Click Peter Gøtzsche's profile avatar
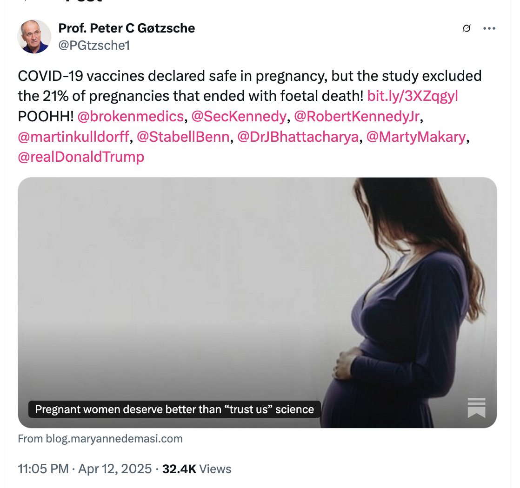Image resolution: width=520 pixels, height=488 pixels. (34, 36)
